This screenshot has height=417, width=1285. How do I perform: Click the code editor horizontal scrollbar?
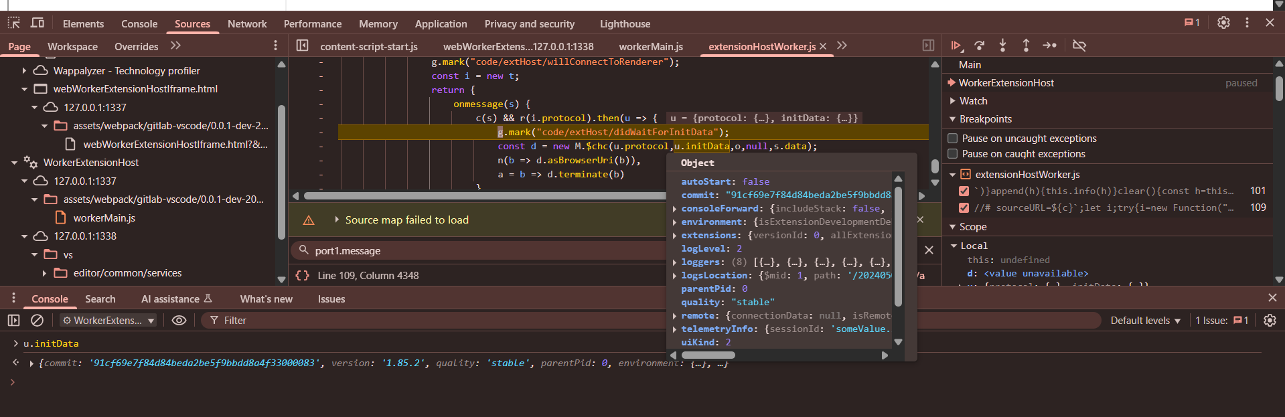coord(485,196)
